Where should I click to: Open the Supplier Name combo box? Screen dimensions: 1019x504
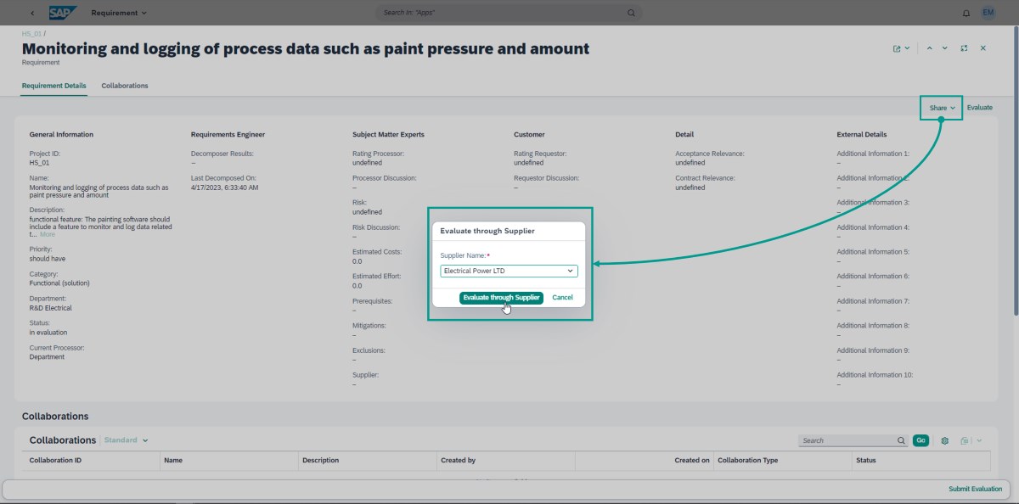pos(509,271)
